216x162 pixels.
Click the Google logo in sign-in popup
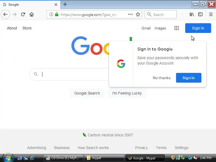click(x=121, y=64)
